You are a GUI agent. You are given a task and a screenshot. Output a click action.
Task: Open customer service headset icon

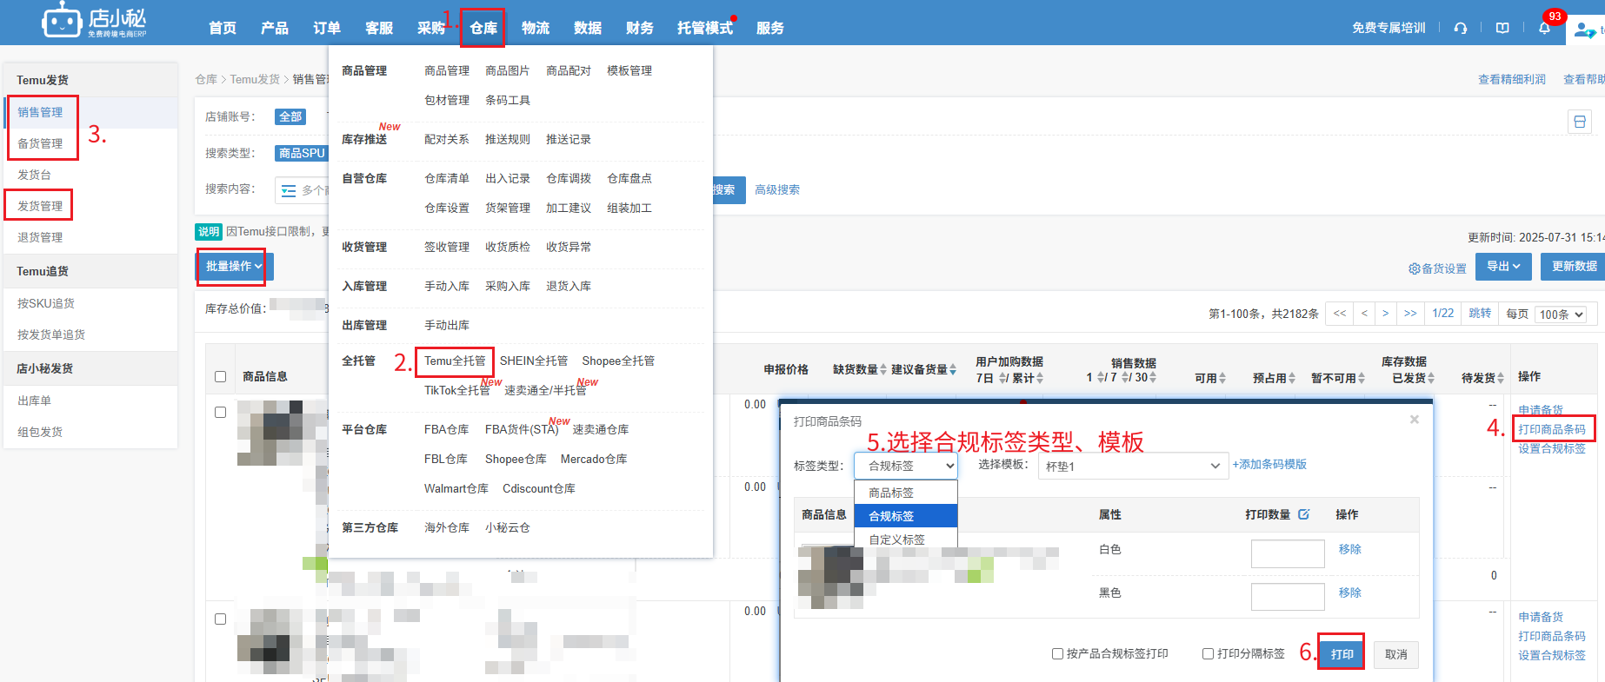pyautogui.click(x=1461, y=28)
